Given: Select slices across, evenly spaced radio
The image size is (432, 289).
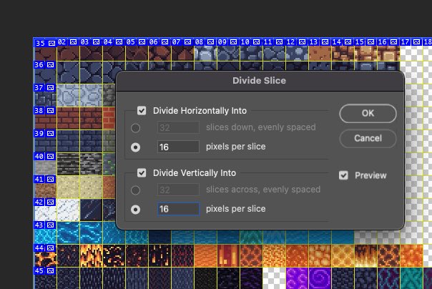Looking at the screenshot, I should (135, 190).
